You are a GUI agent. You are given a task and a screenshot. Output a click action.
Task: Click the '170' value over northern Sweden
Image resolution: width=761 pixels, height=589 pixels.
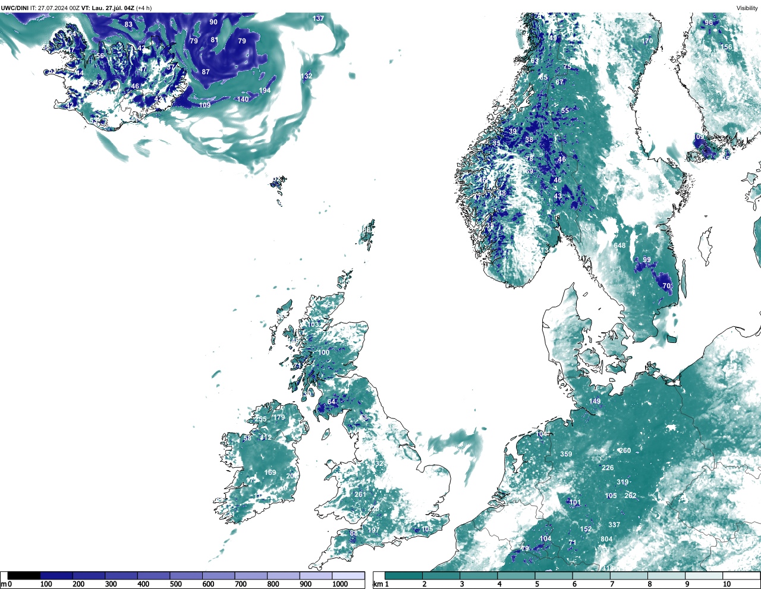click(647, 41)
